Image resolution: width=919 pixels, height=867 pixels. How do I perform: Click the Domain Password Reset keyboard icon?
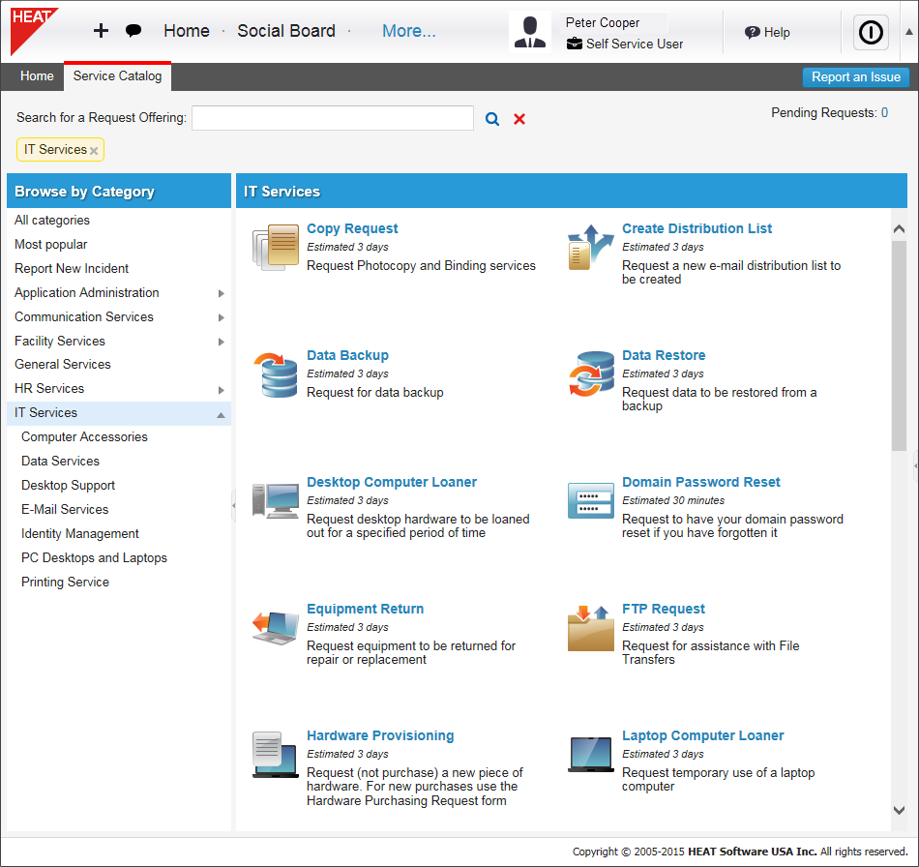(591, 500)
